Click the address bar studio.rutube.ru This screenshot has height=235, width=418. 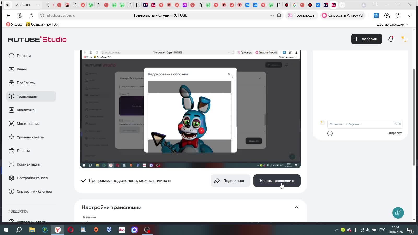point(61,15)
